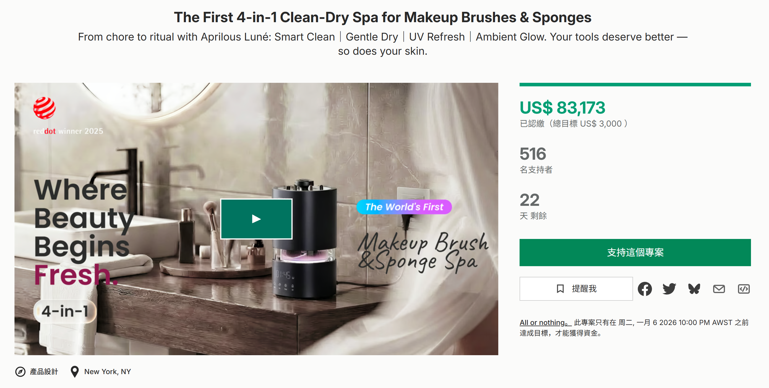Open the embed code icon
This screenshot has width=769, height=388.
tap(743, 289)
